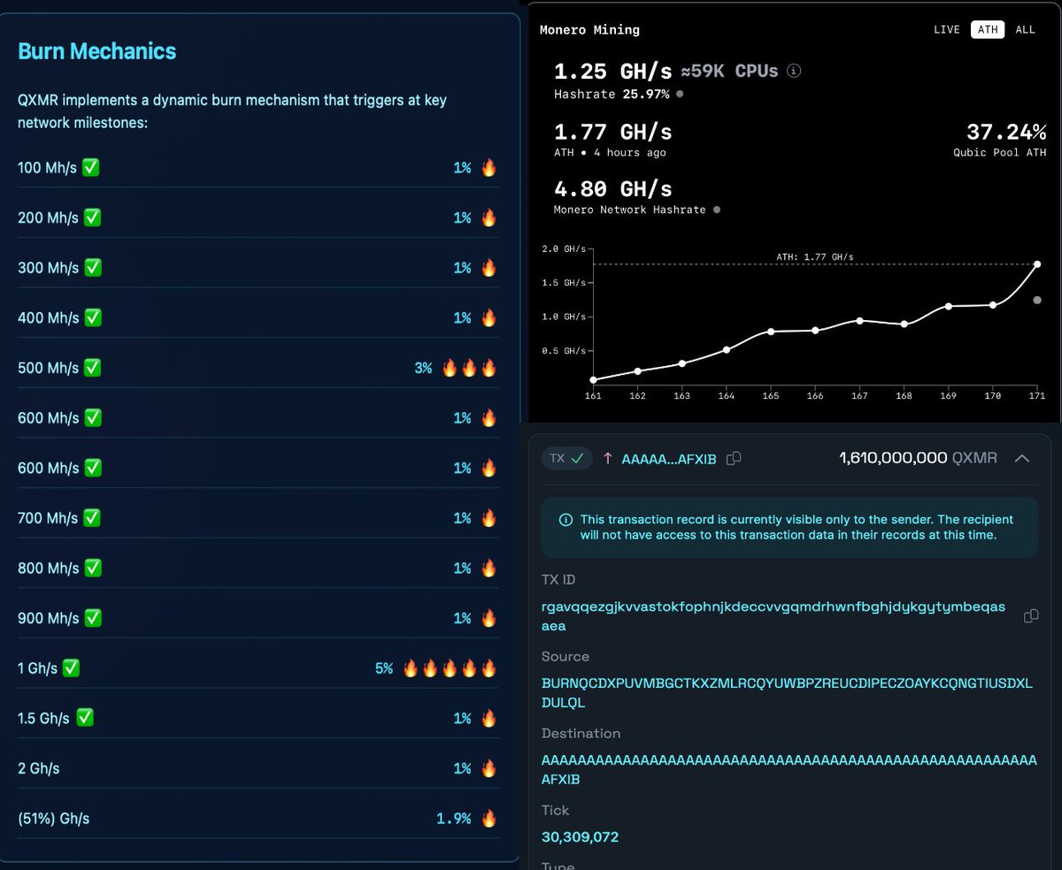Copy the TX ID using its copy icon

click(1030, 616)
